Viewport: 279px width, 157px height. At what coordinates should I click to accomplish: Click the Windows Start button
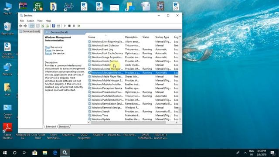[5, 153]
